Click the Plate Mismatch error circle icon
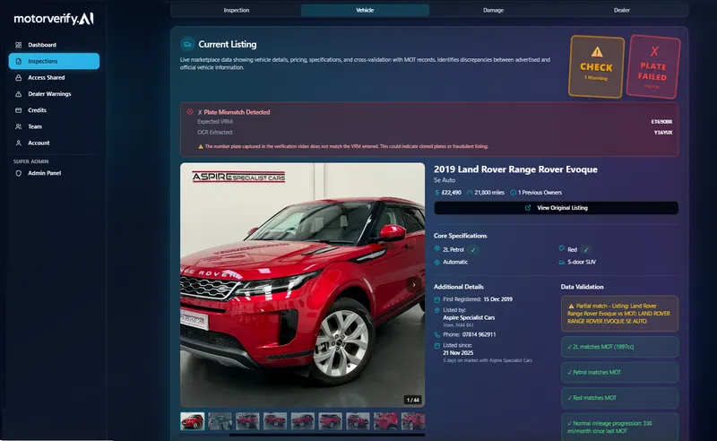 [x=190, y=112]
